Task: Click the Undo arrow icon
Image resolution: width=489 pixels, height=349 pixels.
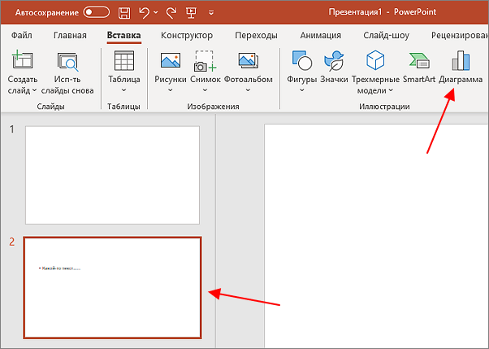Action: tap(144, 13)
